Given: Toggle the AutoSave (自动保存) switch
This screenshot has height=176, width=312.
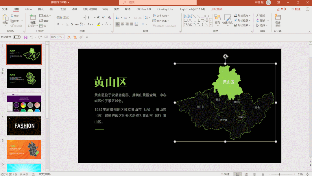Looking at the screenshot, I should (x=17, y=37).
